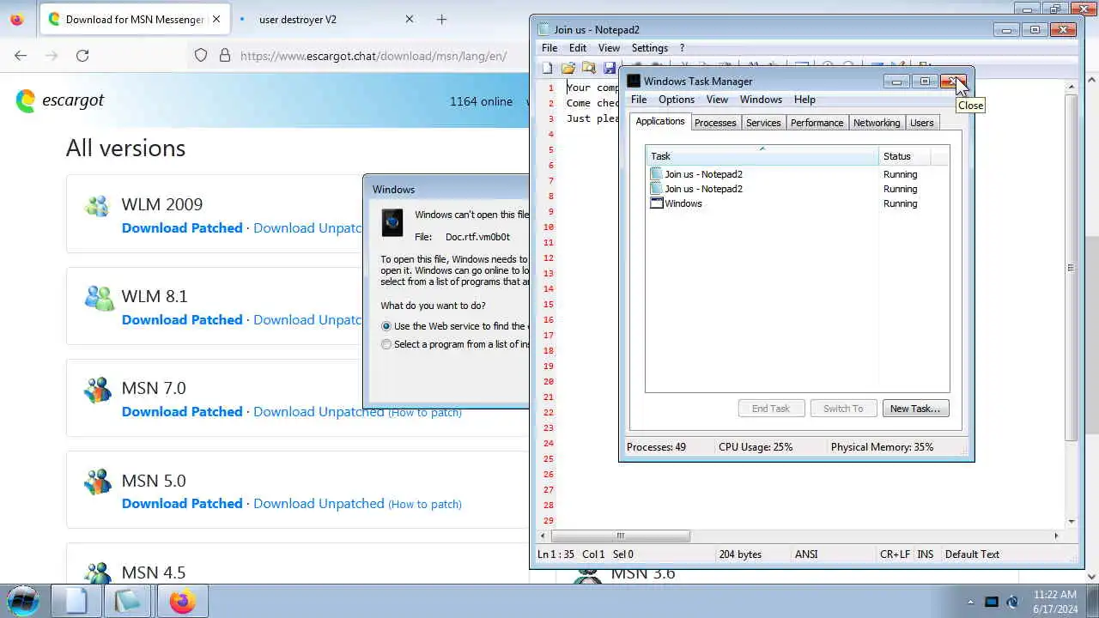Click MSN 5.0 Download Patched link
Screen dimensions: 1099x618
point(182,504)
